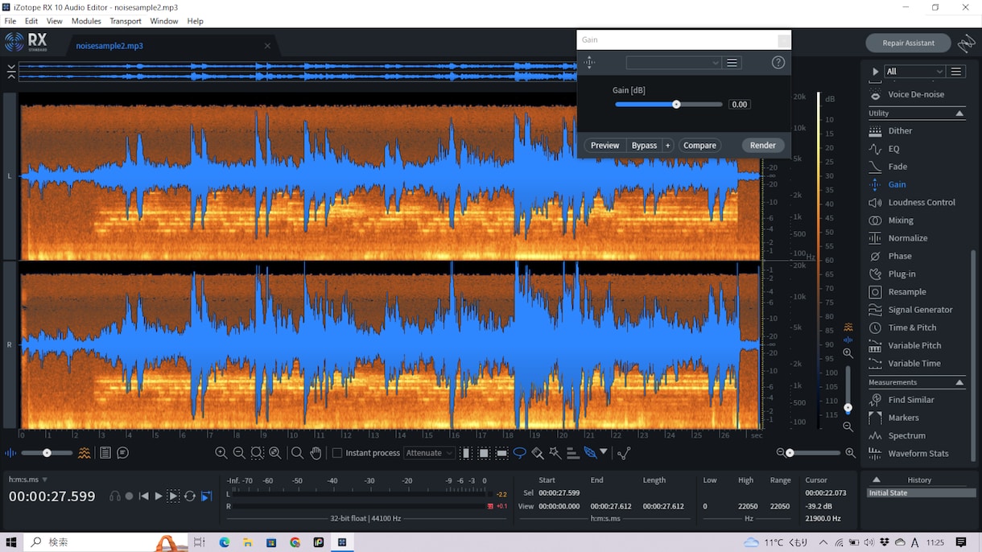Click the plus button beside Bypass
The height and width of the screenshot is (552, 982).
coord(667,146)
